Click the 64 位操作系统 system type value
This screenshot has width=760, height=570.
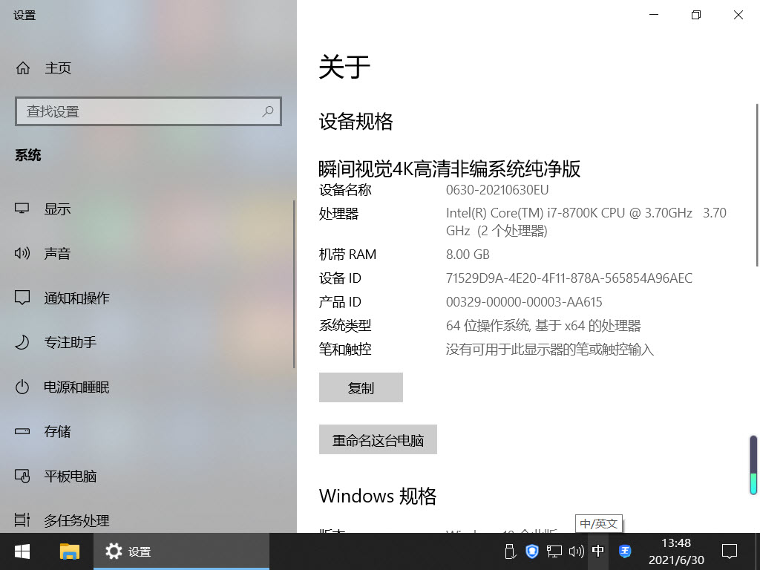(x=543, y=325)
